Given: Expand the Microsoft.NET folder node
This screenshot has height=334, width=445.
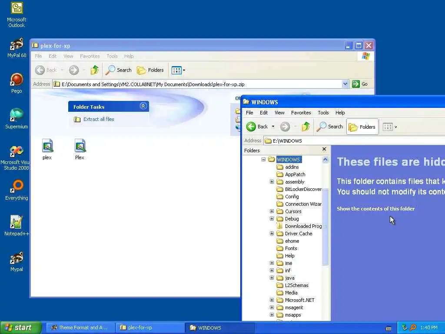Looking at the screenshot, I should click(x=272, y=300).
